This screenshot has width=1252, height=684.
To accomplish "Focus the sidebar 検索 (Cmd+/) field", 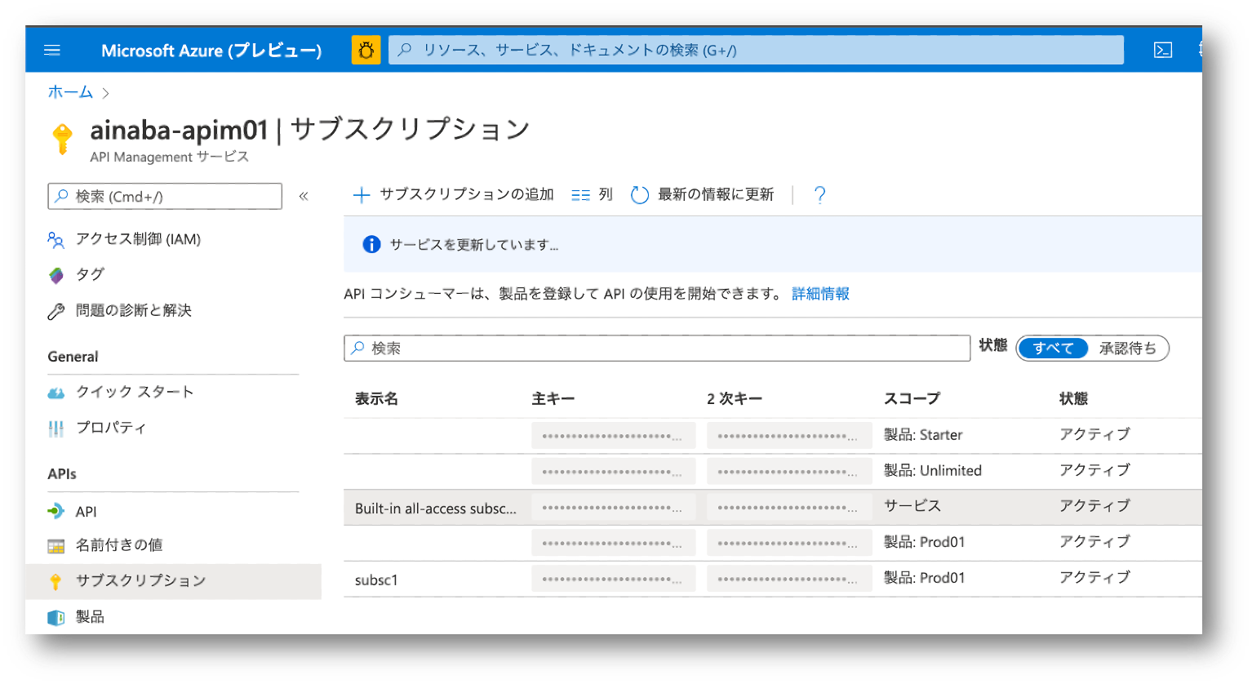I will pos(165,196).
